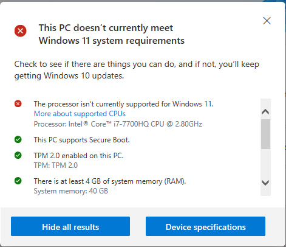Image resolution: width=286 pixels, height=247 pixels.
Task: Click the red X icon beside processor result
Action: [18, 103]
